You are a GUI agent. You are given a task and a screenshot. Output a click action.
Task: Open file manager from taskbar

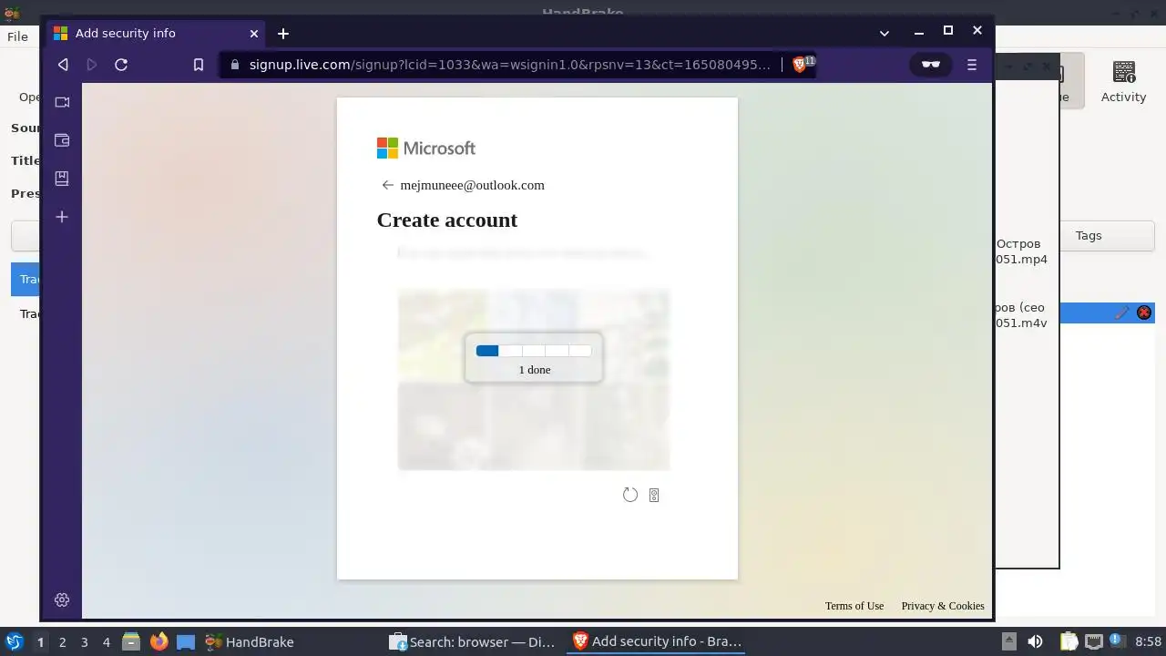click(131, 641)
